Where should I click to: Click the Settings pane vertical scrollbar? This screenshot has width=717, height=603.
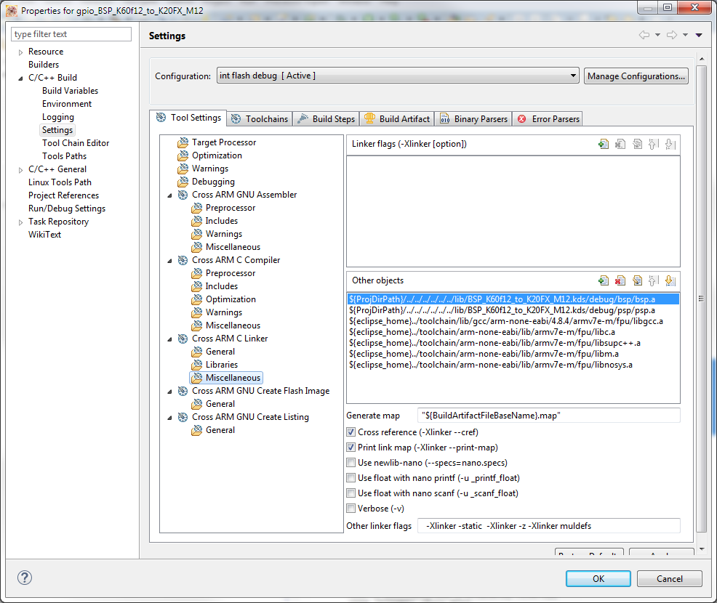point(702,299)
